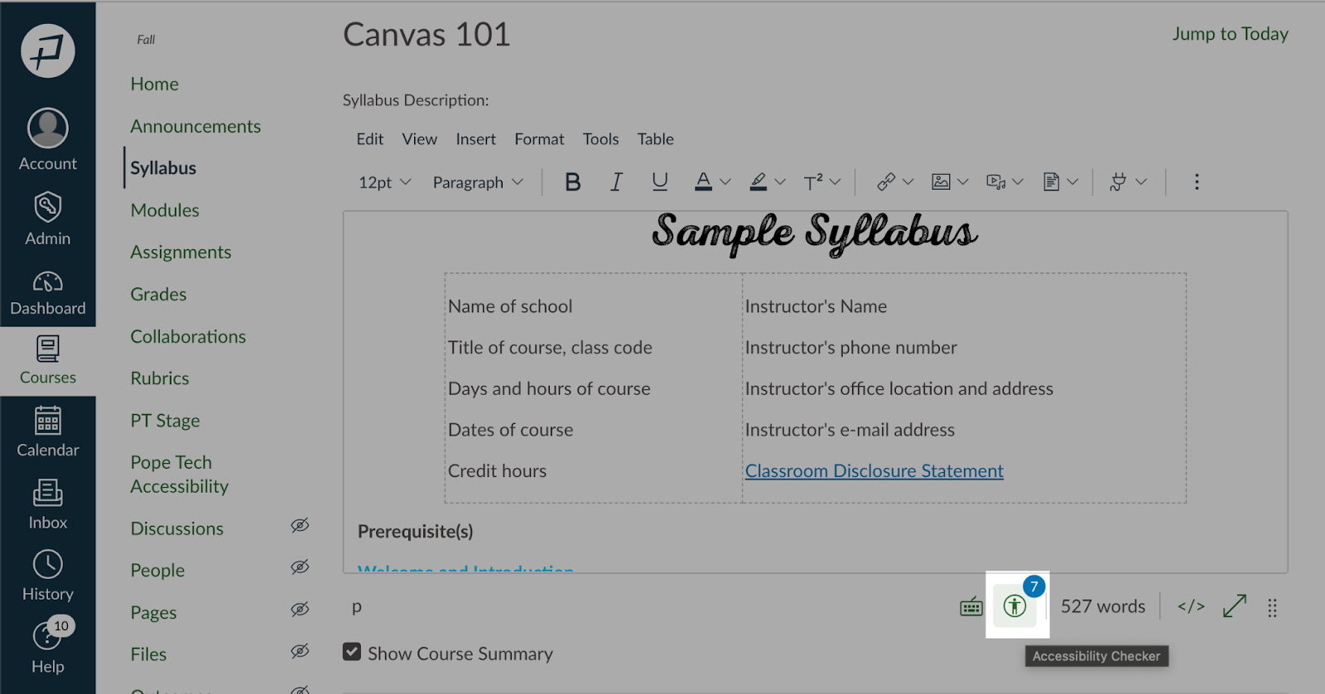Expand the document options arrow
This screenshot has height=694, width=1325.
1072,182
